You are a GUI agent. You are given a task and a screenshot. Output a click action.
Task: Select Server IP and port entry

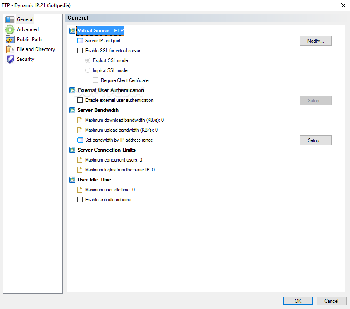coord(102,41)
